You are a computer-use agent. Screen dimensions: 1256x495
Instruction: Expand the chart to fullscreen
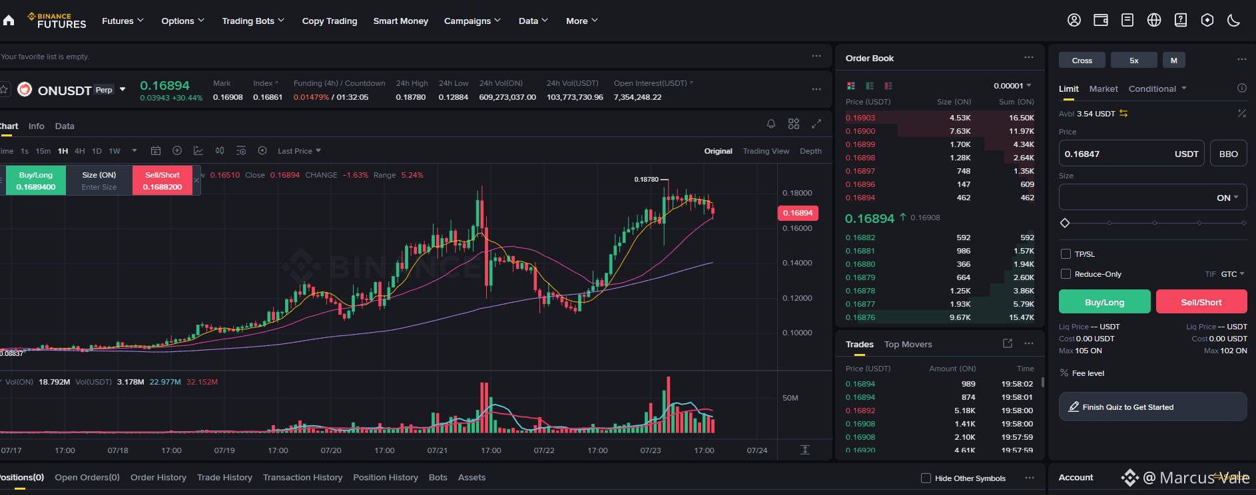coord(816,124)
